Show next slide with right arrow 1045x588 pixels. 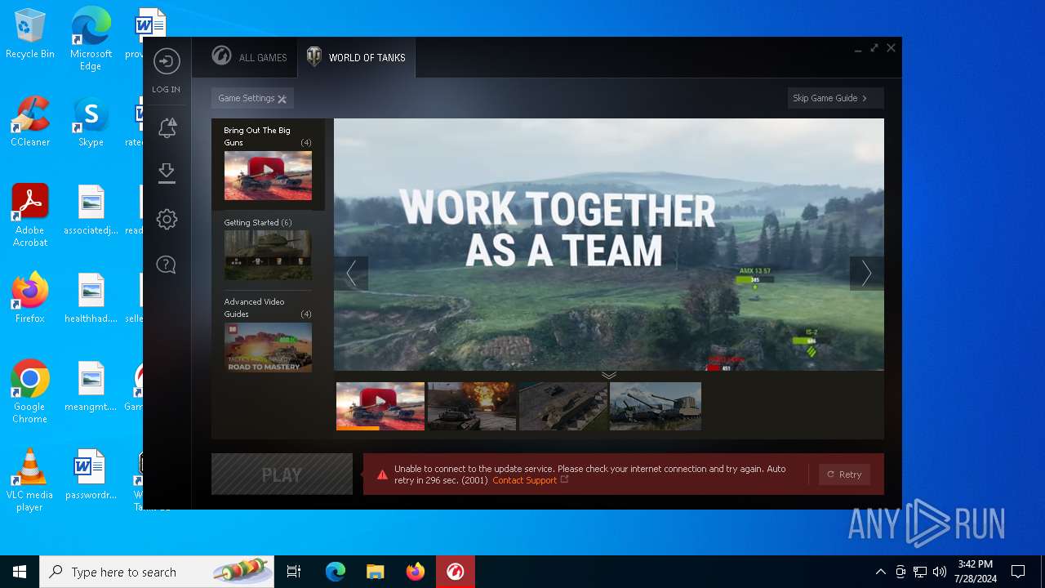coord(866,274)
